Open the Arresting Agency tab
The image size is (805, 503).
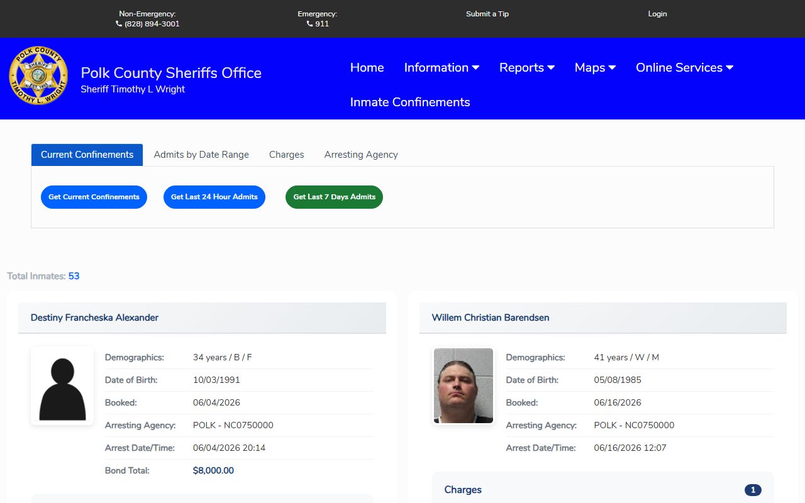click(361, 155)
